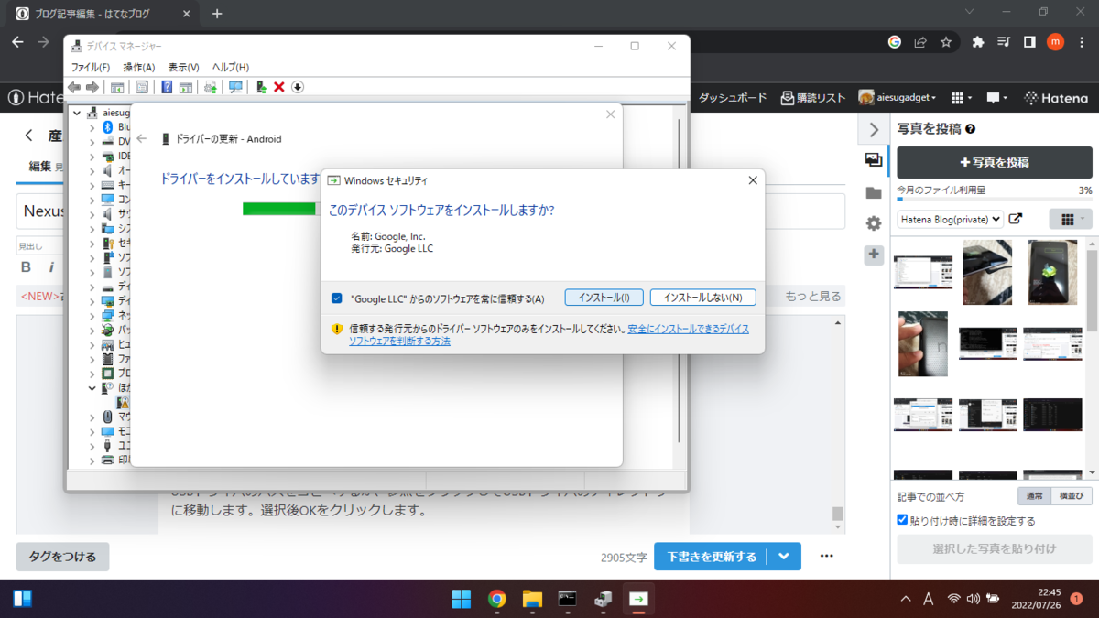1099x618 pixels.
Task: Select device with yellow warning icon
Action: 123,402
